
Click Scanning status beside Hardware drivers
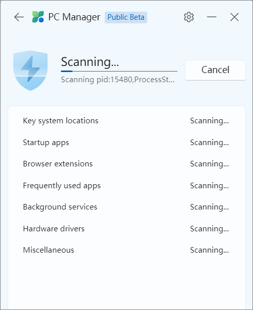(209, 229)
